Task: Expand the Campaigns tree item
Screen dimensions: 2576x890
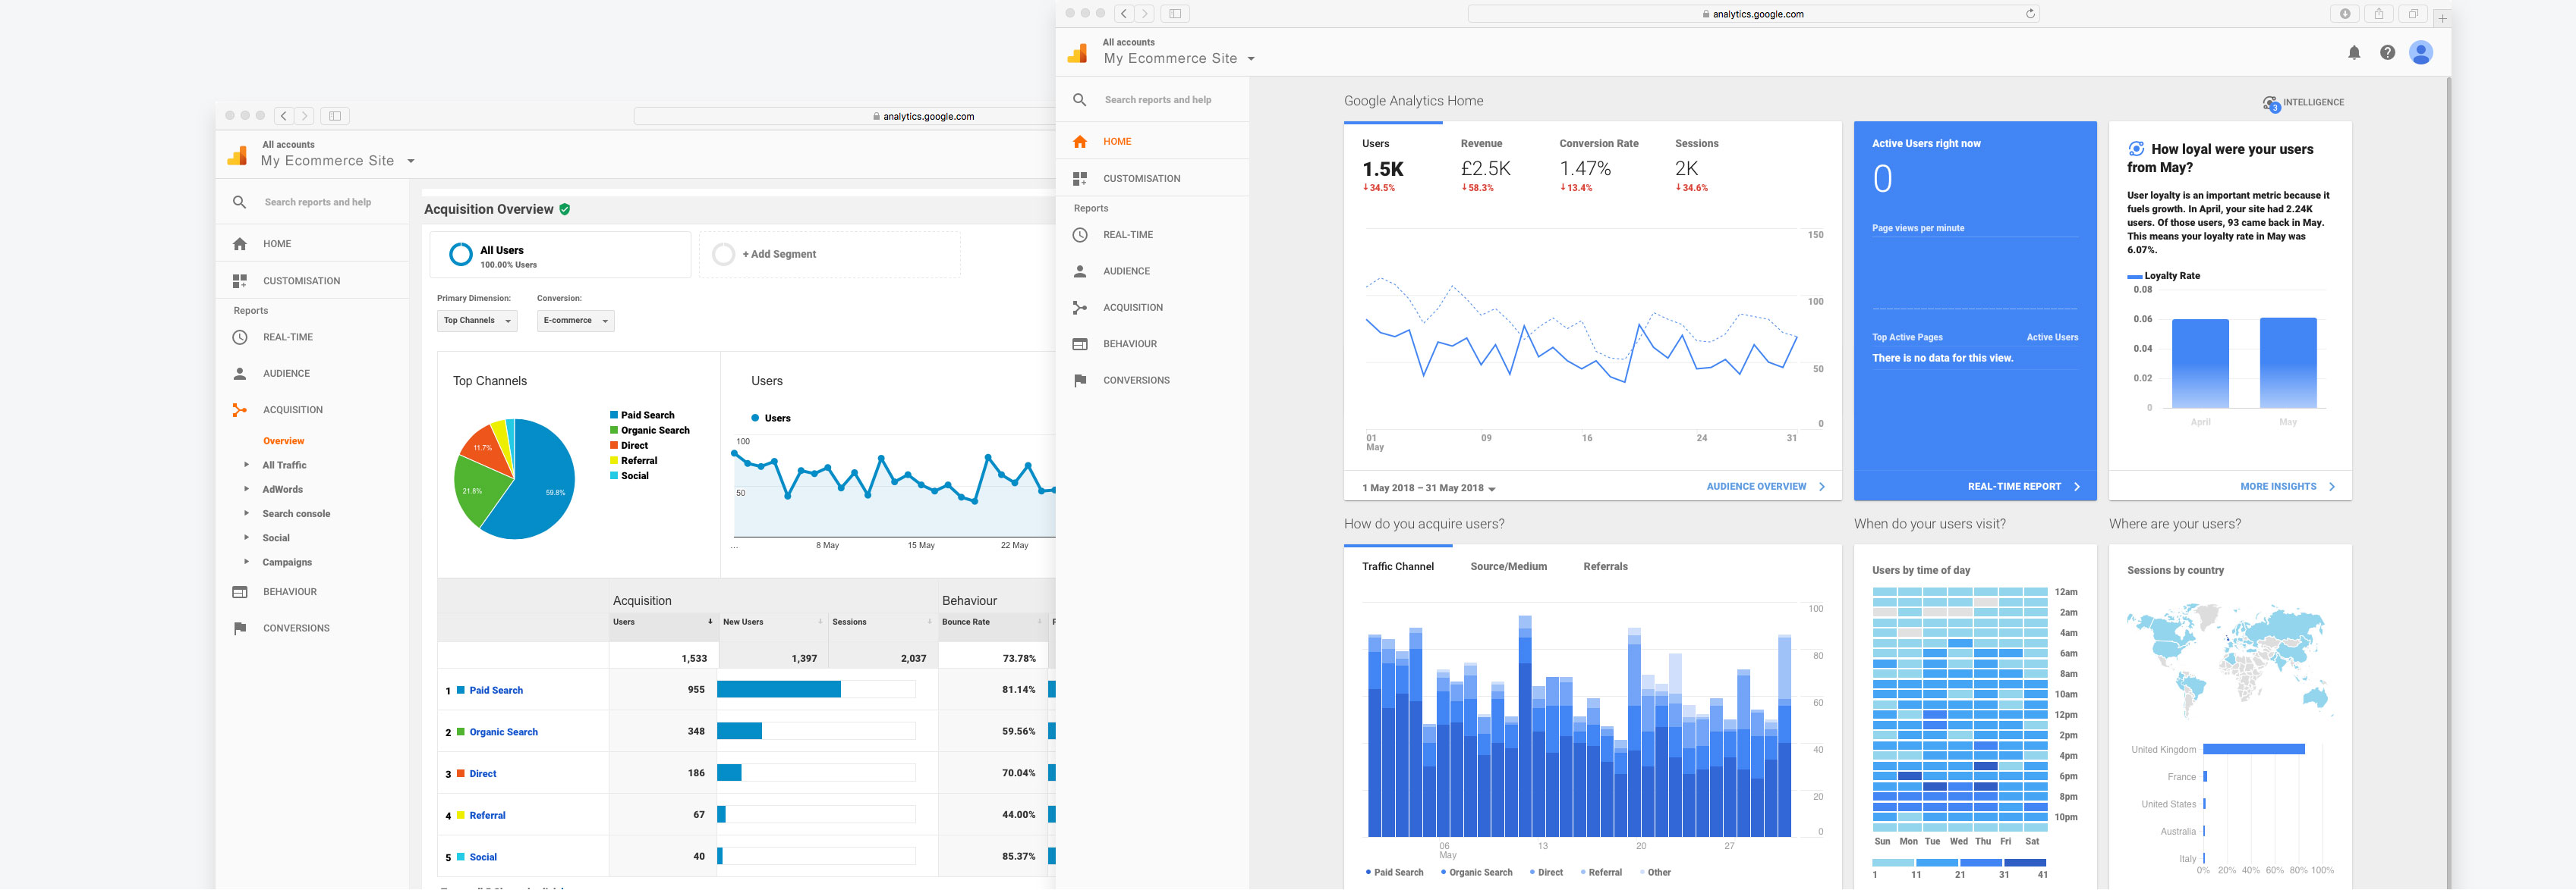Action: coord(247,562)
